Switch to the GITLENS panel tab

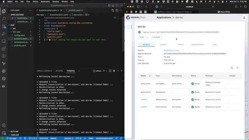(x=59, y=71)
